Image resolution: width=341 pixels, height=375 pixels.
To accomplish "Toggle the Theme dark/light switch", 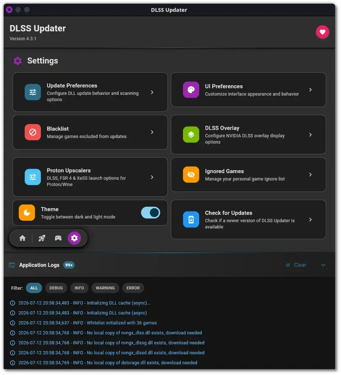I will coord(150,213).
